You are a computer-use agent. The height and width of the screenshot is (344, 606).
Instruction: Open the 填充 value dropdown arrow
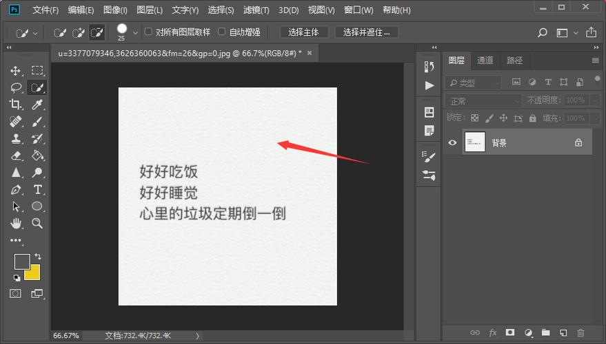coord(595,118)
